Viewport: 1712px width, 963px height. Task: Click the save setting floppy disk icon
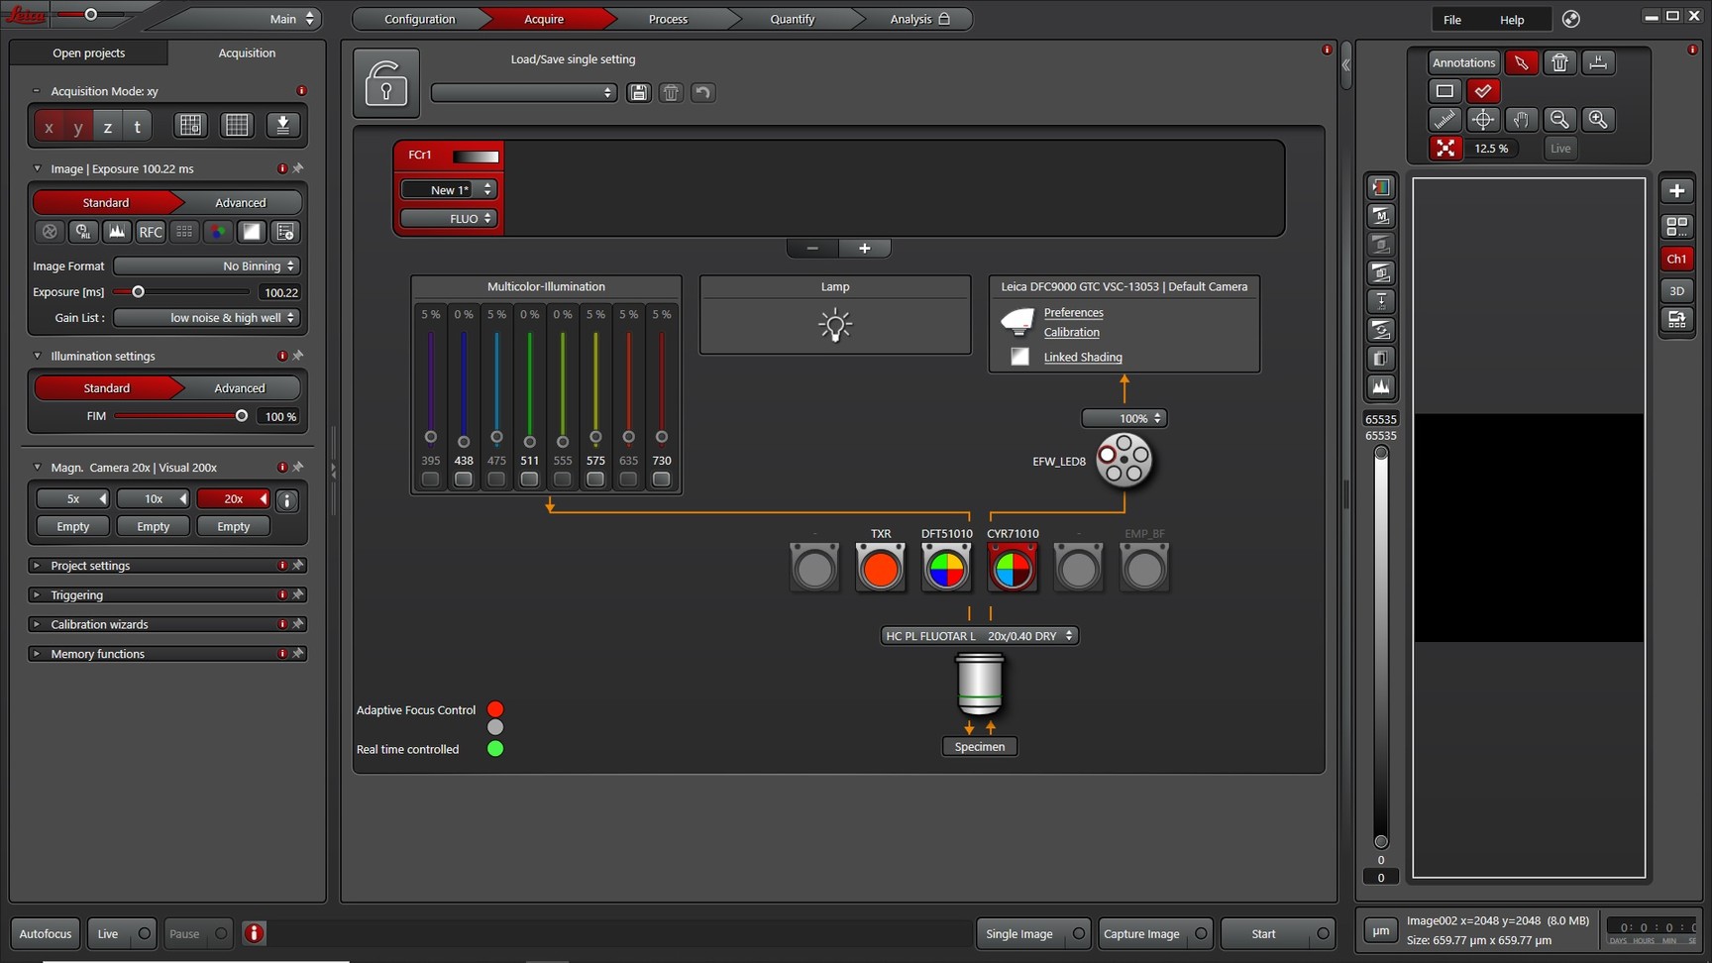click(x=639, y=93)
